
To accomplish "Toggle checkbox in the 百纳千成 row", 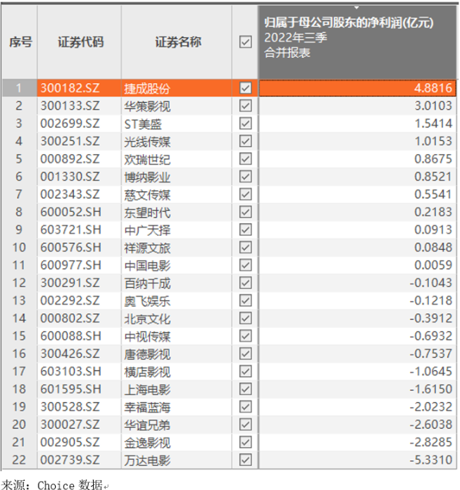I will [x=245, y=283].
